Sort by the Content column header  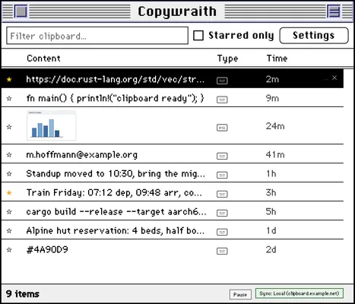(x=43, y=59)
